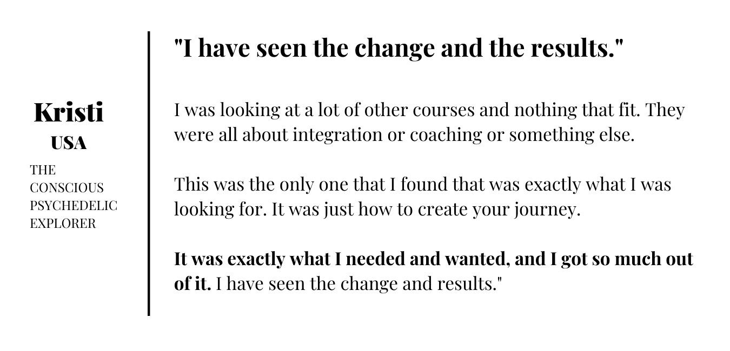Click the closing quotation mark ending the testimonial
Viewport: 730px width, 351px height.
[499, 279]
